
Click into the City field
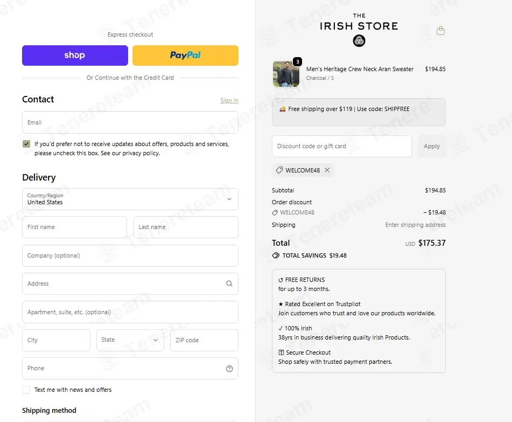pyautogui.click(x=56, y=340)
